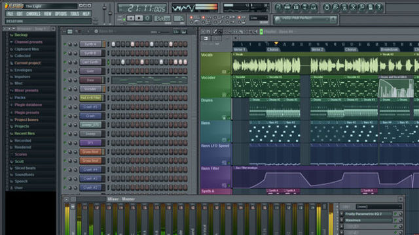Screen dimensions: 419x235
Task: Expand the Backup folder in browser
Action: [x=21, y=35]
